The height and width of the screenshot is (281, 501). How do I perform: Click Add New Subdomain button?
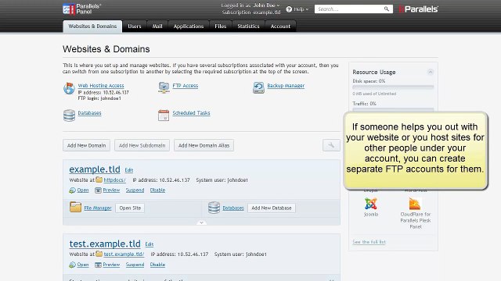pos(142,145)
